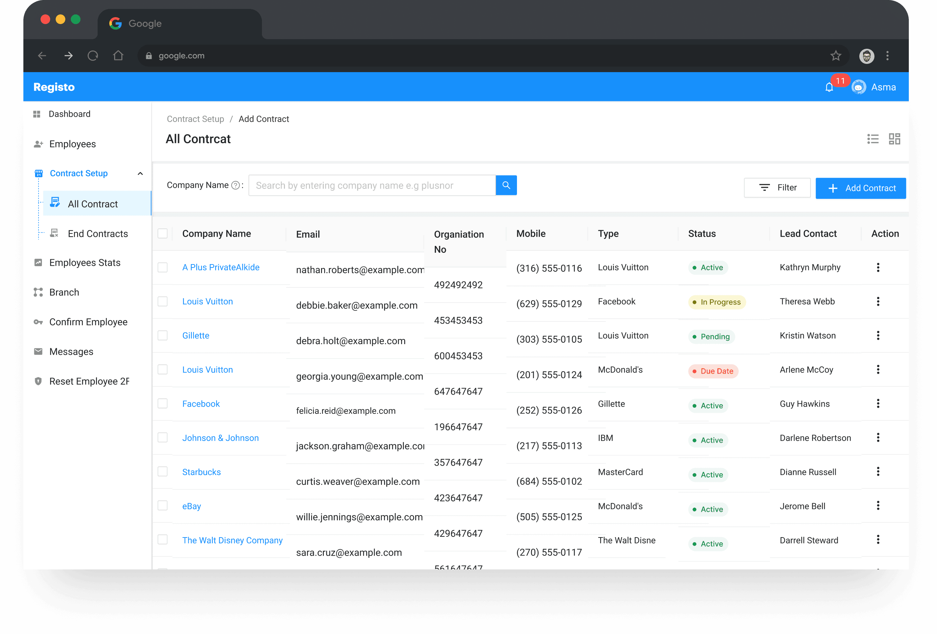This screenshot has width=937, height=634.
Task: Focus the company name search field
Action: click(372, 185)
